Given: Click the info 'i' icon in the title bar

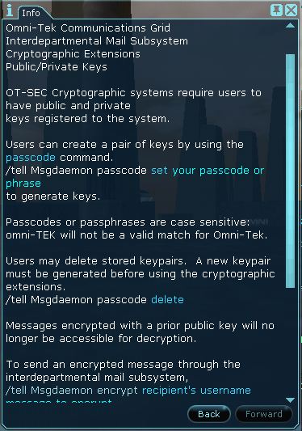Looking at the screenshot, I should click(x=10, y=11).
